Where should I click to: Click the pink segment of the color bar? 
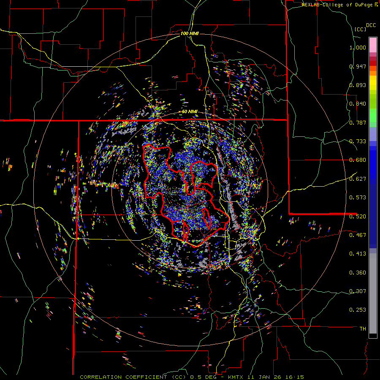tap(373, 45)
